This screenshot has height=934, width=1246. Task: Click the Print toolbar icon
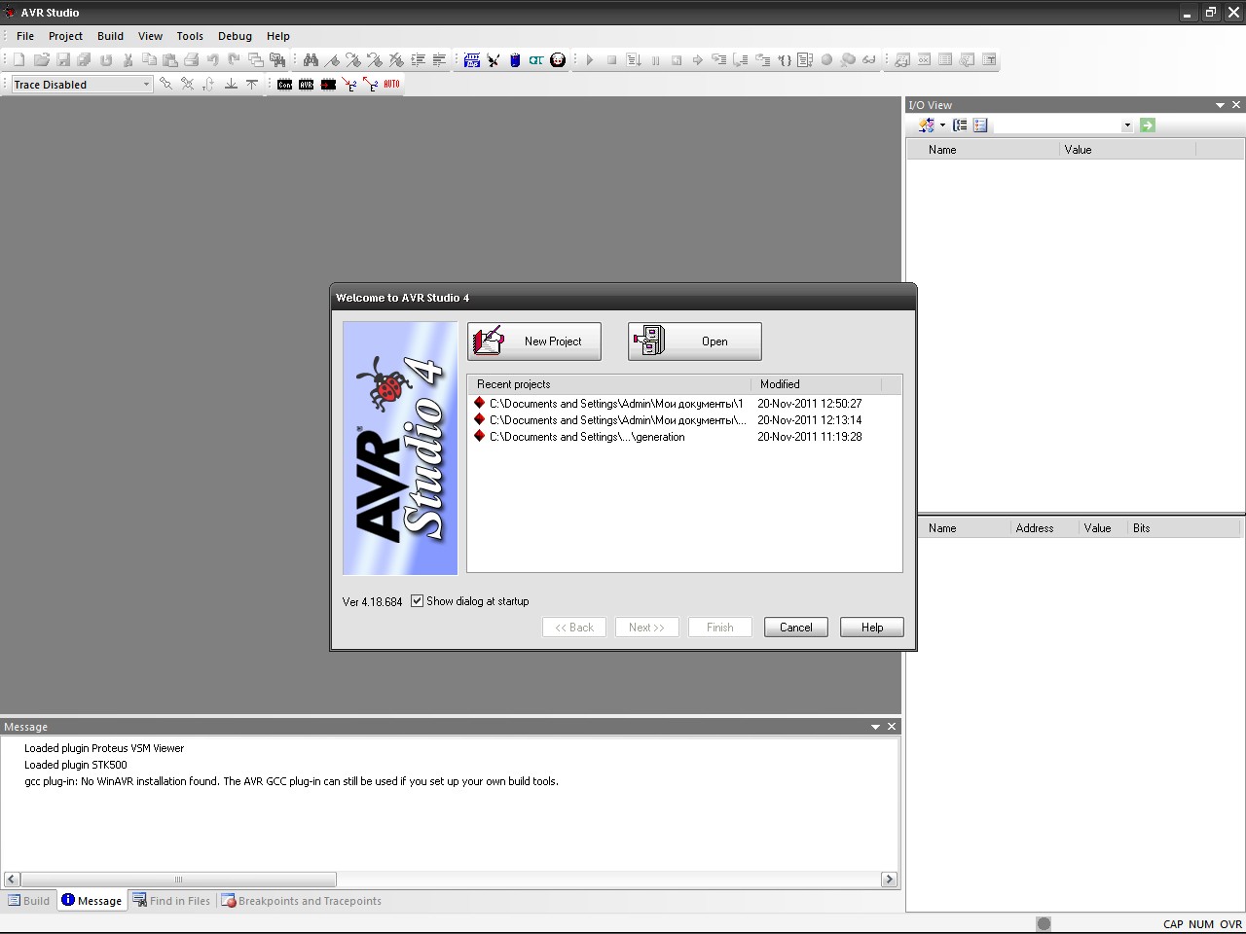[x=191, y=60]
